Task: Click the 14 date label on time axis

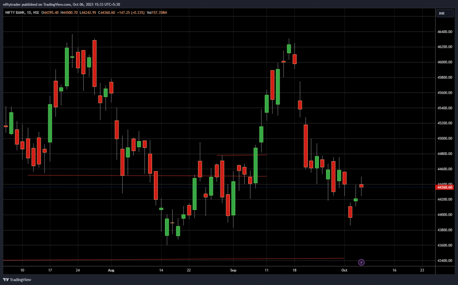Action: pos(161,270)
